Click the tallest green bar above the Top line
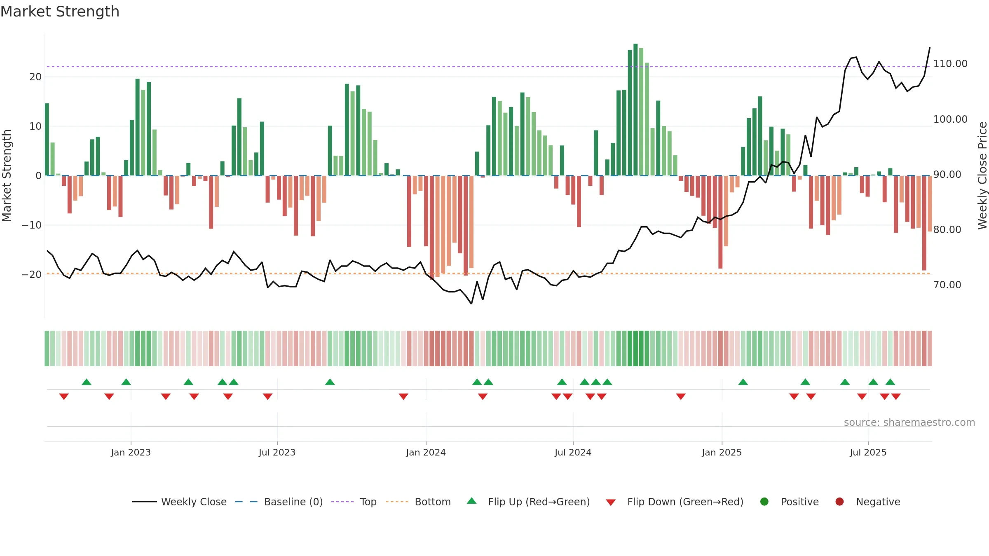This screenshot has width=989, height=556. [635, 110]
